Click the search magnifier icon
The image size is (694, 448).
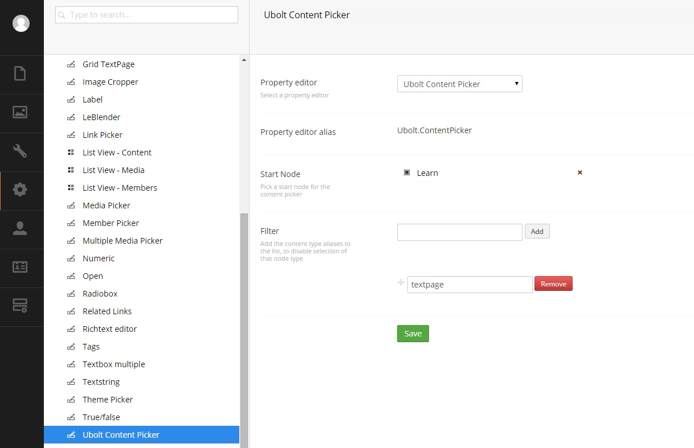[62, 15]
